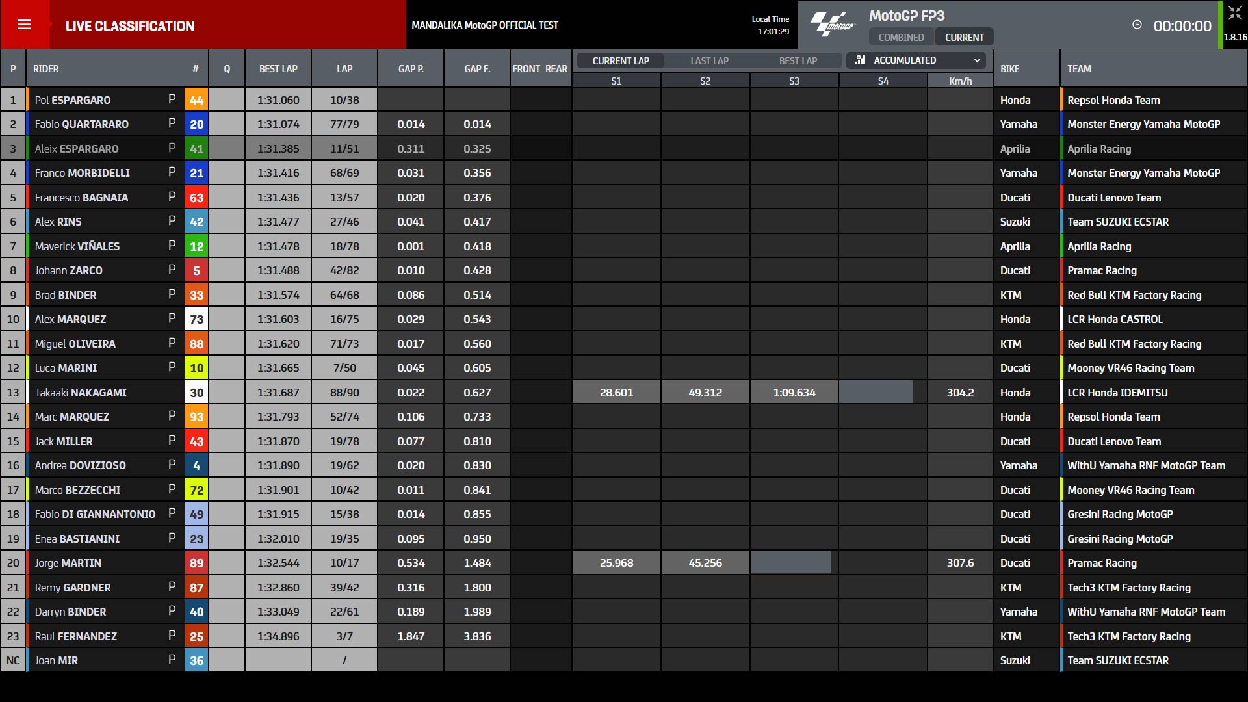Click the MotoGP FP3 session title
1248x702 pixels.
[907, 16]
